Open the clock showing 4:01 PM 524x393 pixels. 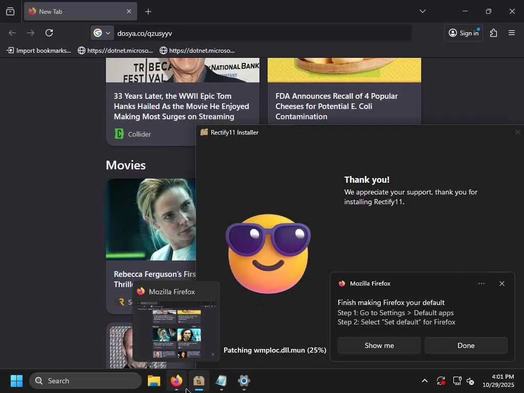(498, 381)
